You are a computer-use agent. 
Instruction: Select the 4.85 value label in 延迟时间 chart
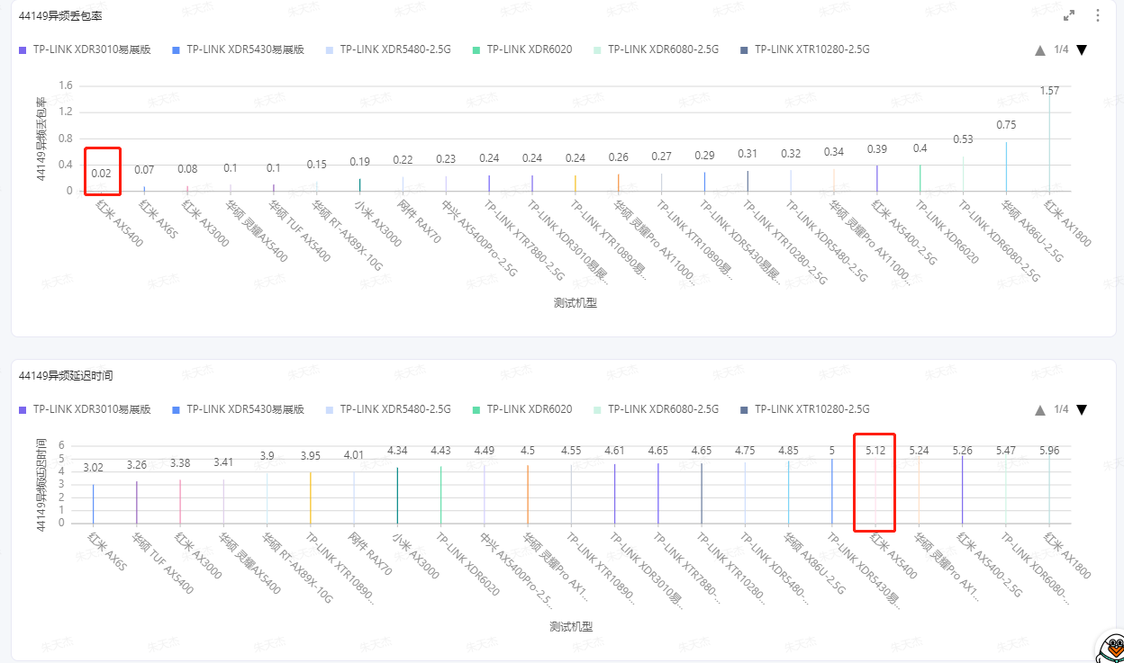coord(788,451)
